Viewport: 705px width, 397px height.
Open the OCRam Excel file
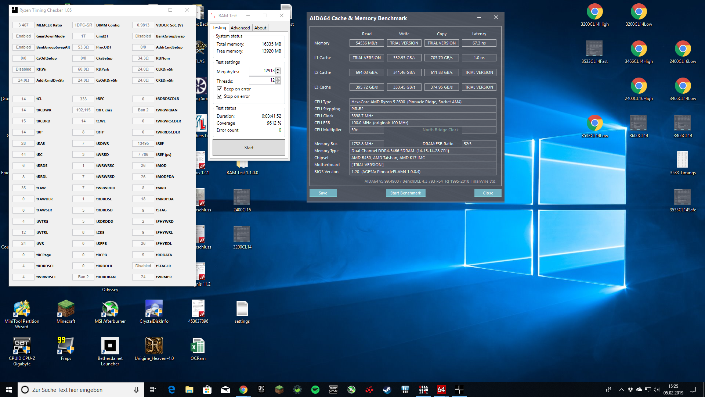pos(198,347)
